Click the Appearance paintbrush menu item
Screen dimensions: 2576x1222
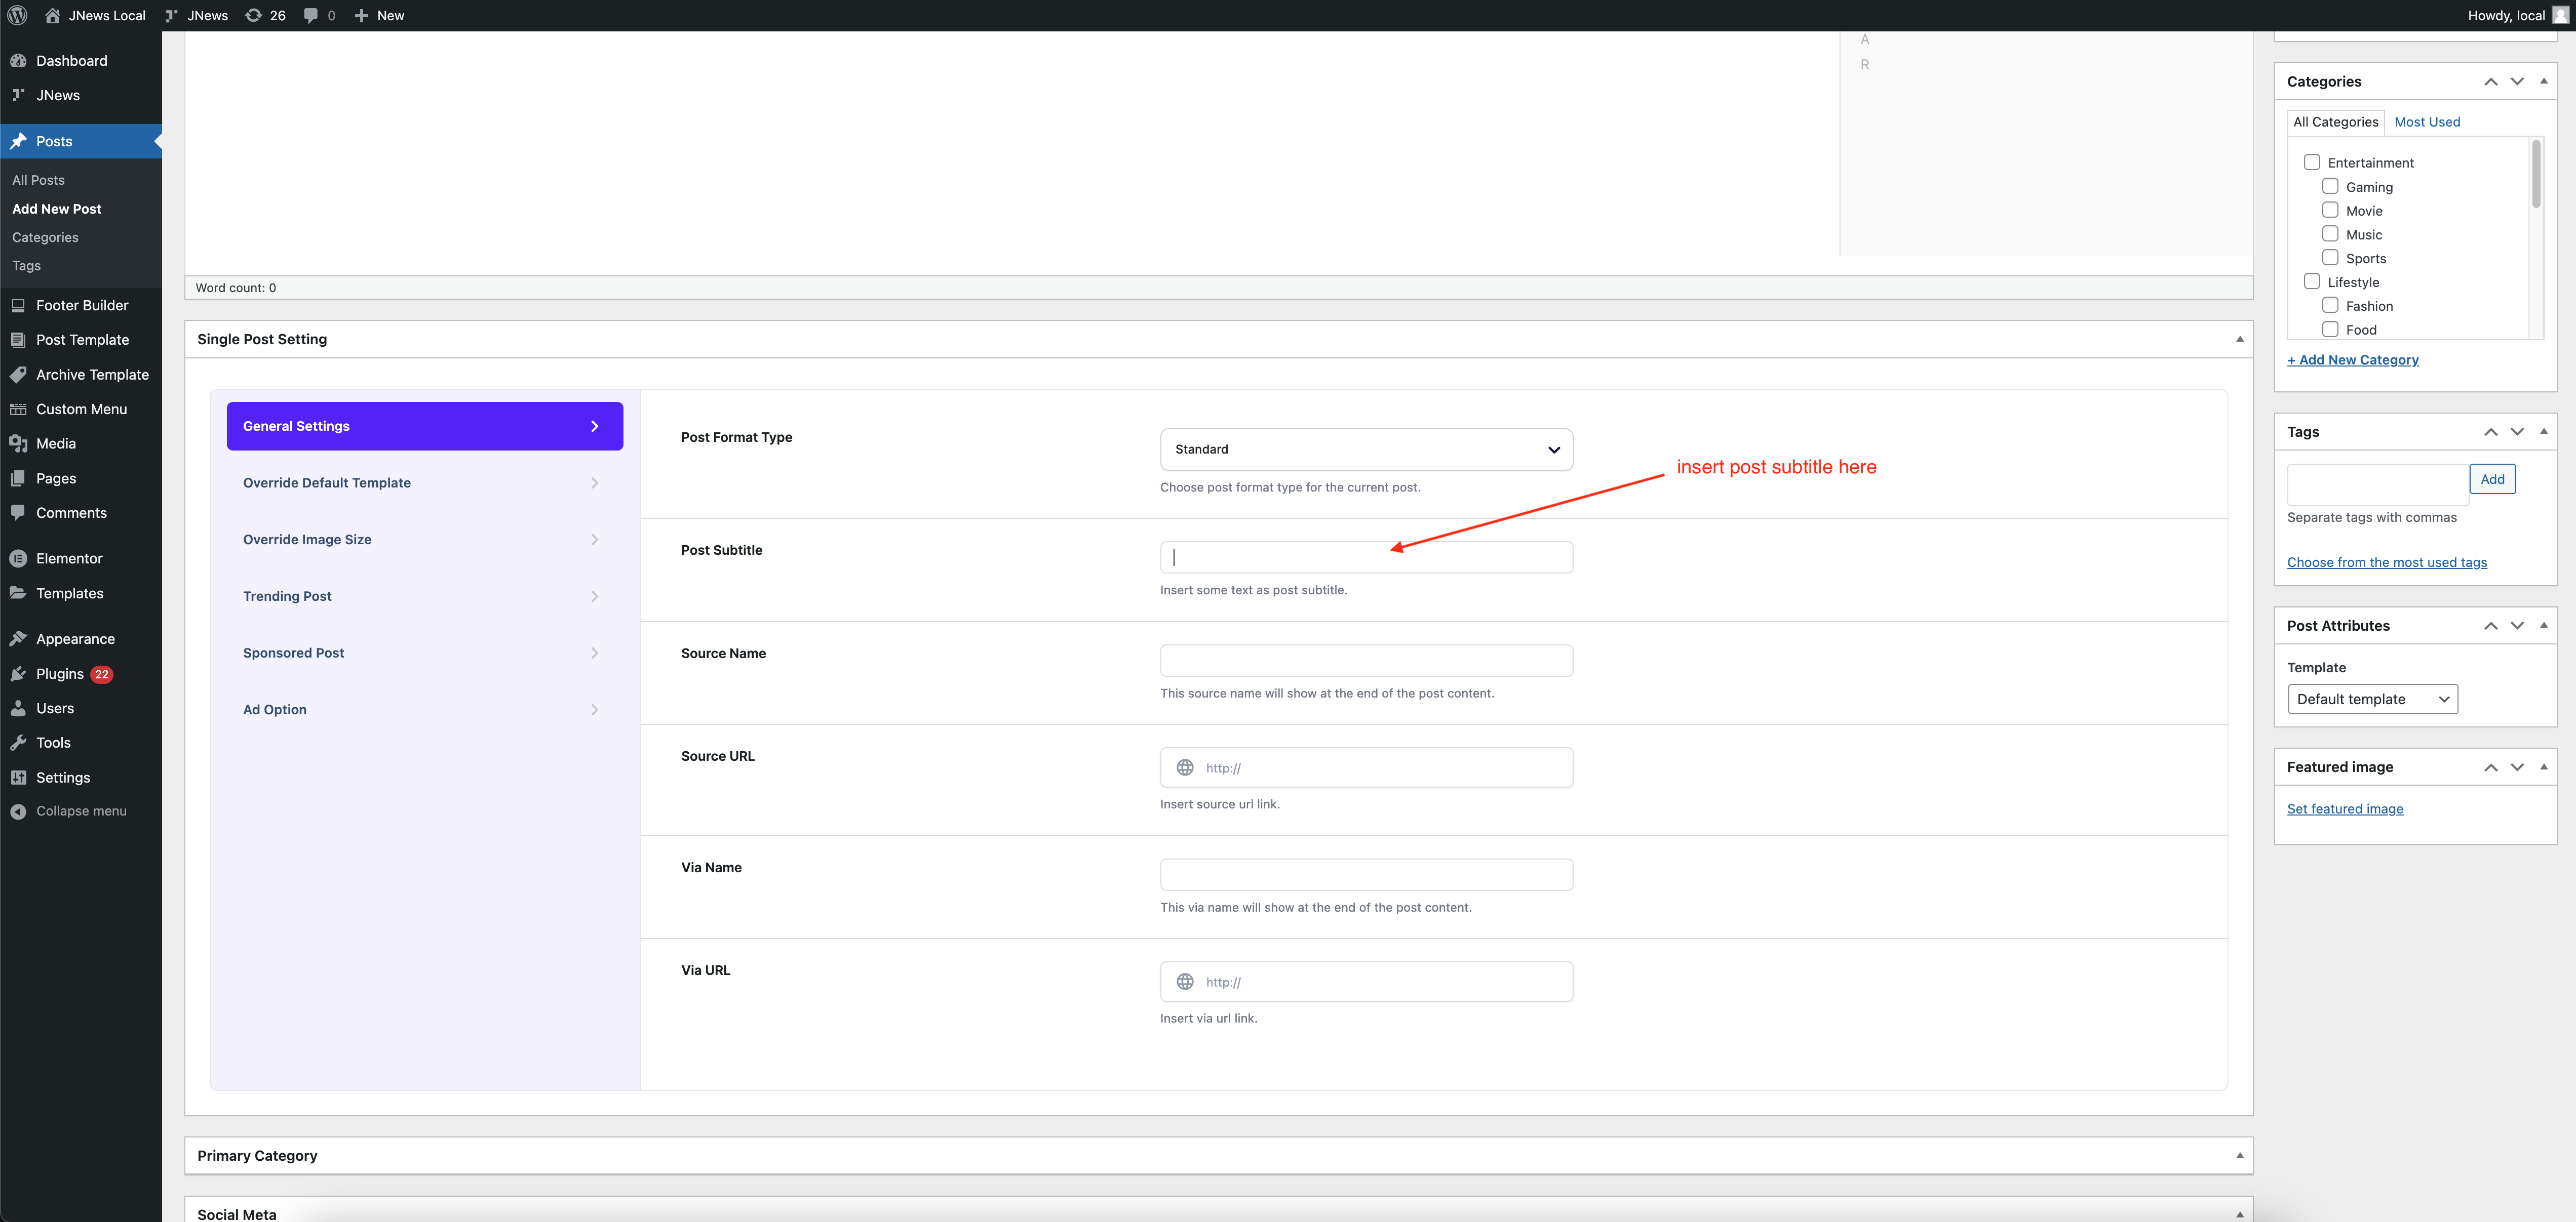[x=75, y=639]
